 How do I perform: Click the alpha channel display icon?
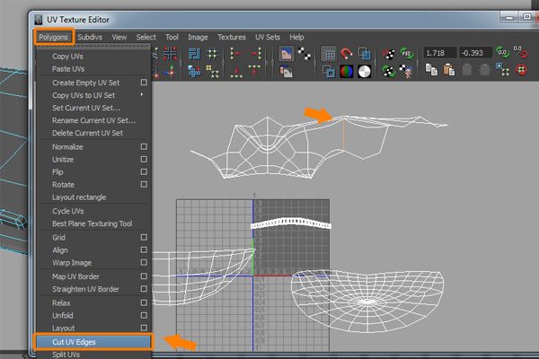pyautogui.click(x=364, y=73)
